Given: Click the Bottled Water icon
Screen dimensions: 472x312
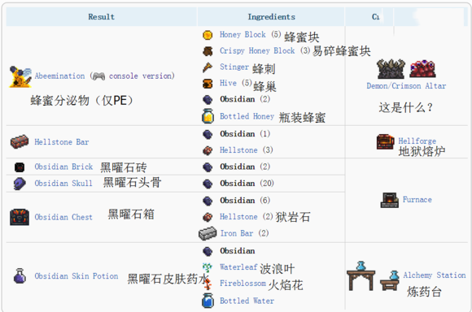Looking at the screenshot, I should click(x=208, y=301).
